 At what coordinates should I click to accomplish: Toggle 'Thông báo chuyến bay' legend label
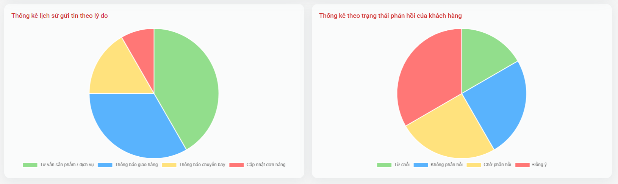(202, 165)
